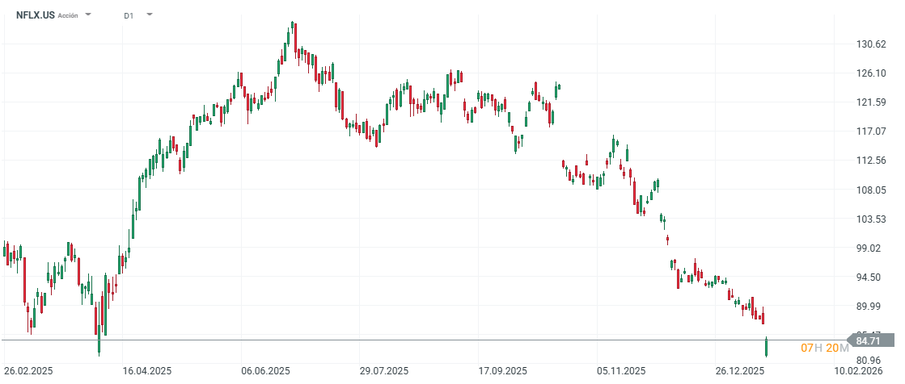Click the 26.02.2025 date on the time axis
Viewport: 905px width, 384px height.
click(28, 371)
